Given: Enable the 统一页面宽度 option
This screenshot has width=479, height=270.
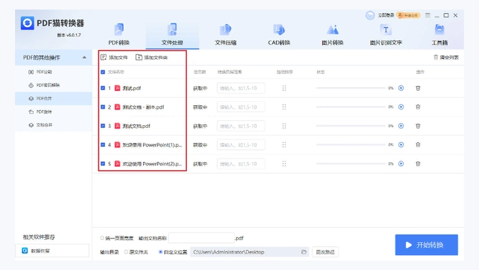Looking at the screenshot, I should coord(102,238).
